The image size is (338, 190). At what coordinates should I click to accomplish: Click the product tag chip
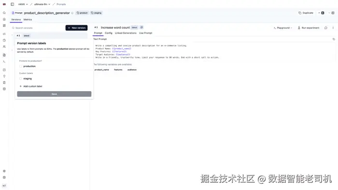click(82, 13)
